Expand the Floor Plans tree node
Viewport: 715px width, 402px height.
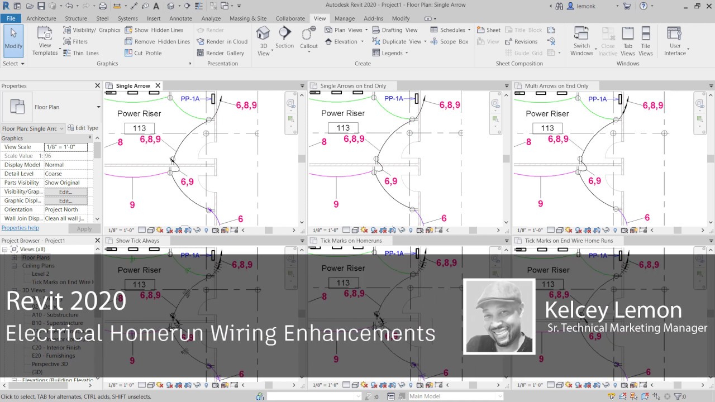pos(16,257)
